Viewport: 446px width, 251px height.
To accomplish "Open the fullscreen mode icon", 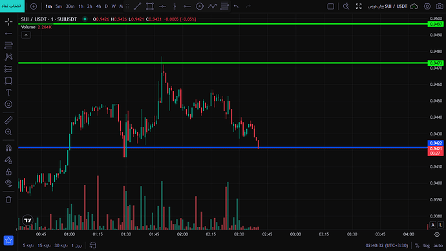I will (x=359, y=6).
